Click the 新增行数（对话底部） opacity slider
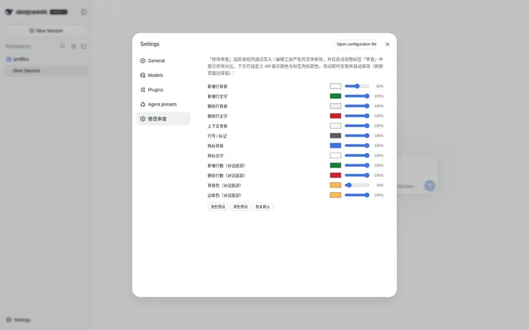 357,166
